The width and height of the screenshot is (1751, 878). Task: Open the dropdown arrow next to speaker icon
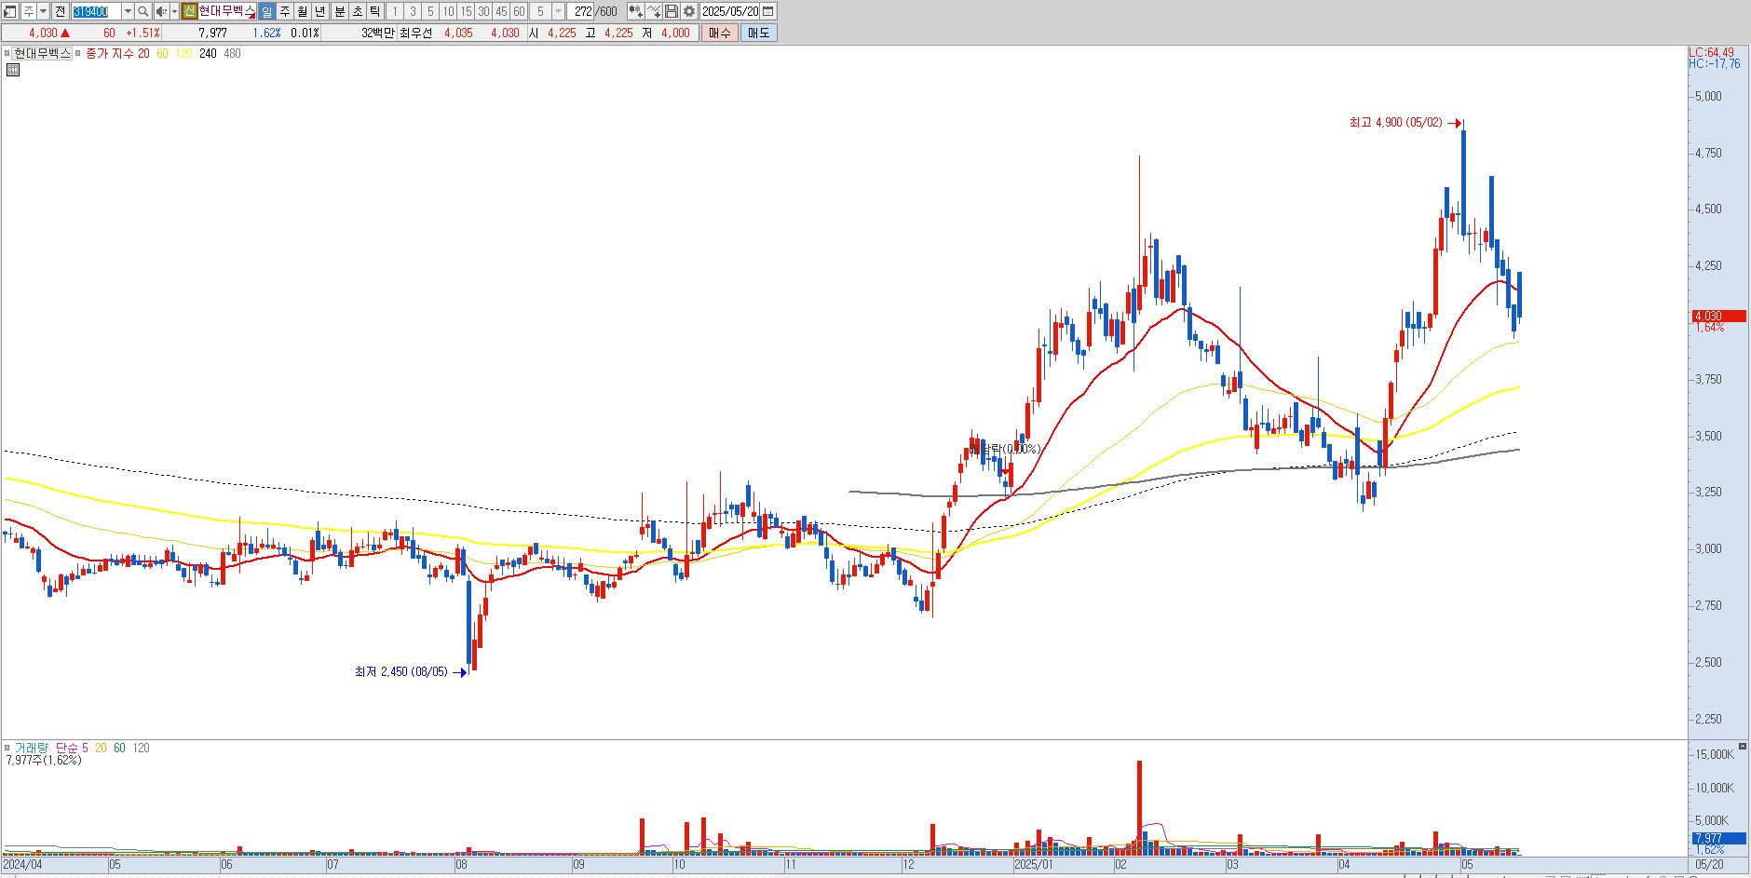click(x=174, y=11)
